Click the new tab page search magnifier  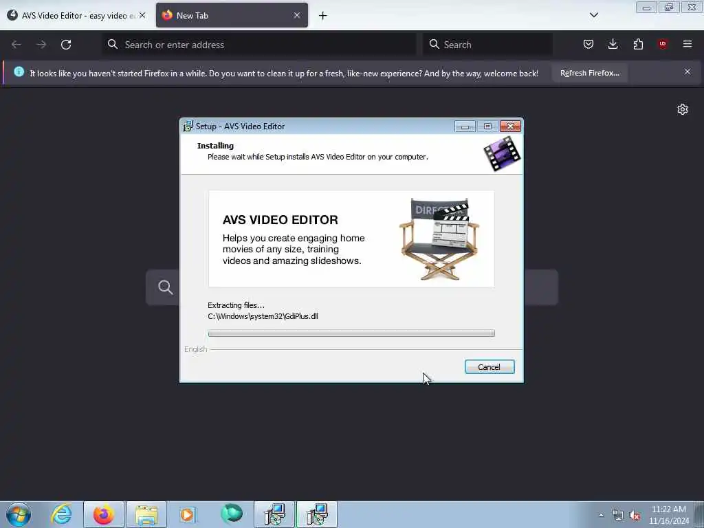coord(165,287)
